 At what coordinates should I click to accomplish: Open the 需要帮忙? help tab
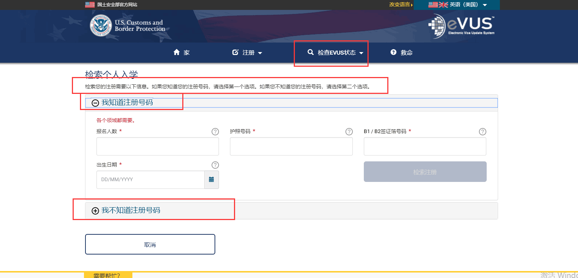tap(108, 275)
